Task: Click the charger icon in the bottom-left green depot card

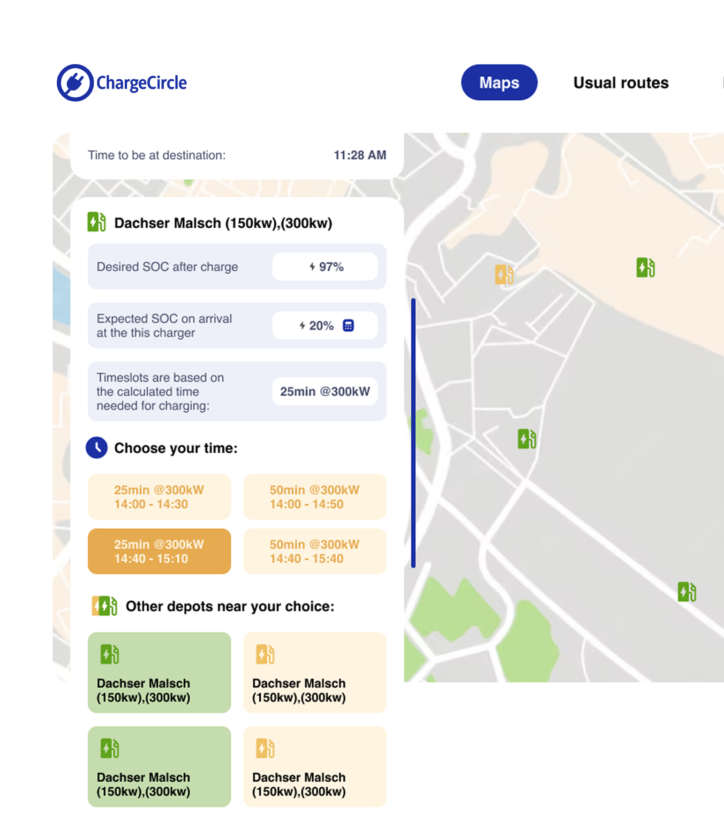Action: (x=110, y=748)
